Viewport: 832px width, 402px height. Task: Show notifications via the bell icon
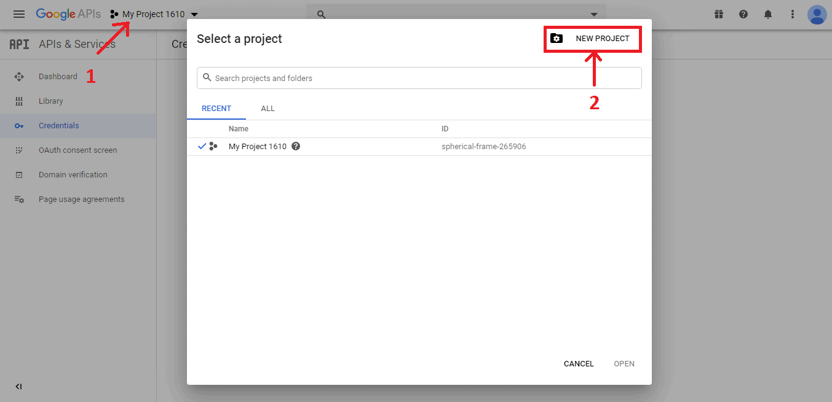coord(768,14)
